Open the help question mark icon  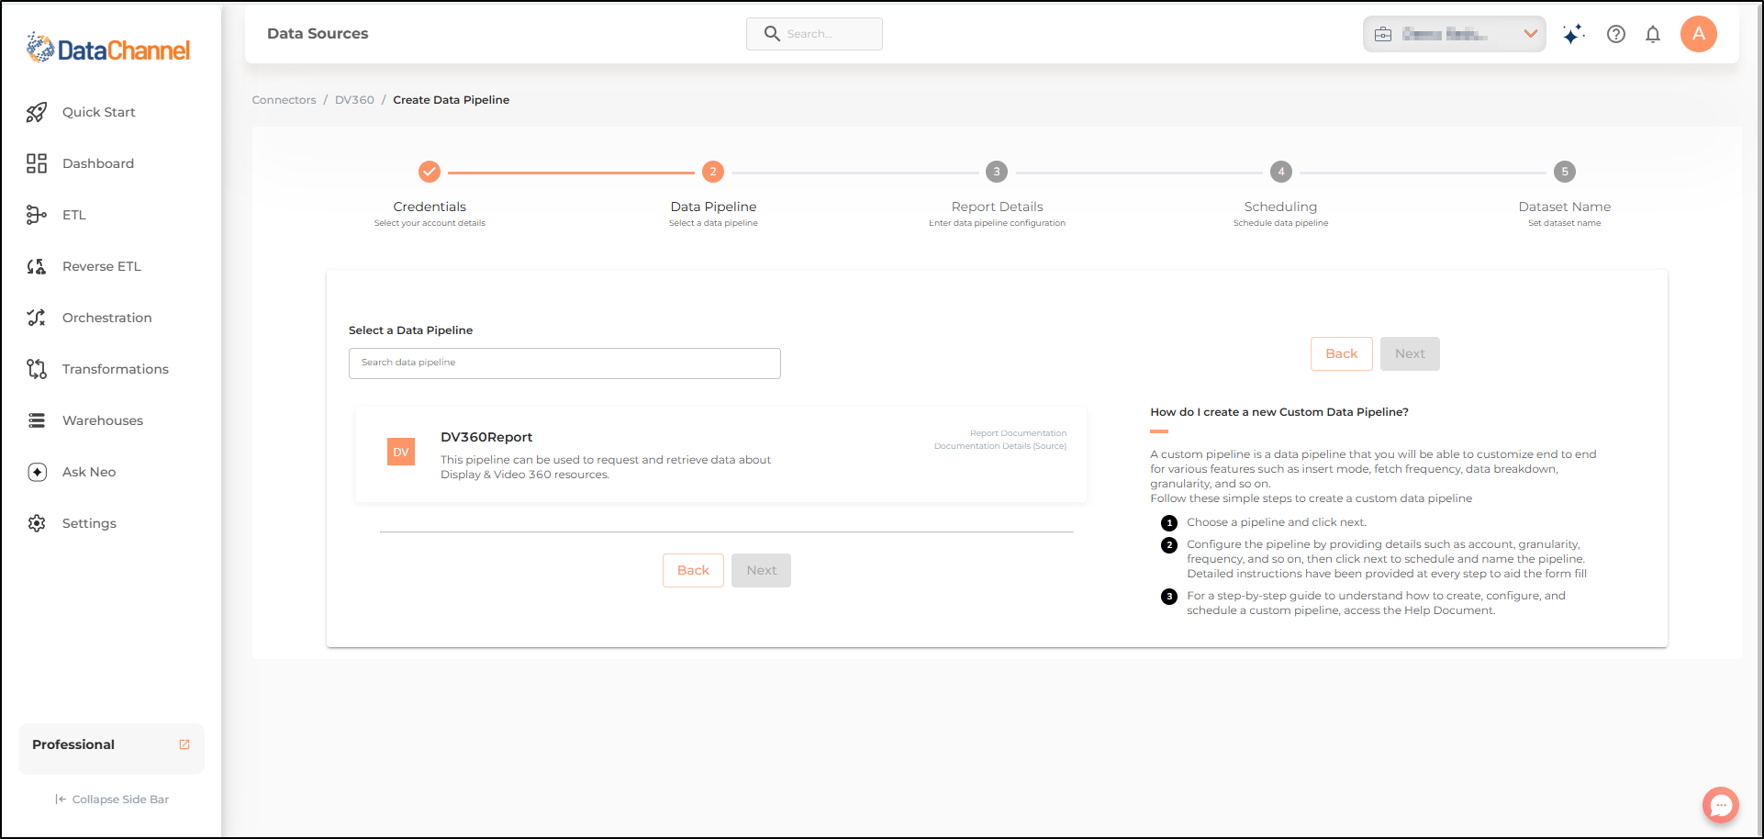pyautogui.click(x=1616, y=34)
